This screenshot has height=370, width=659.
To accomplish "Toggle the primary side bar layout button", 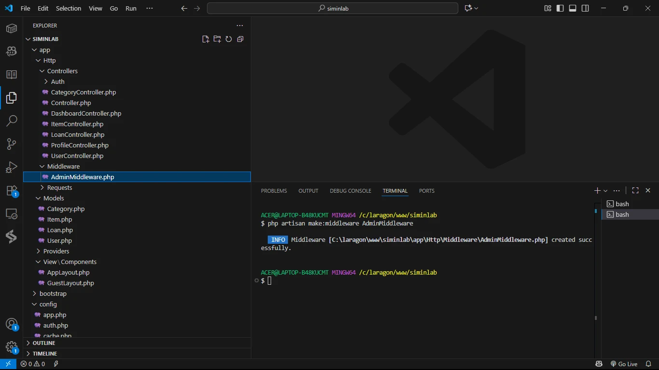I will click(x=560, y=8).
